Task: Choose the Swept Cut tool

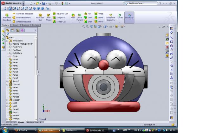Action: [x=59, y=18]
